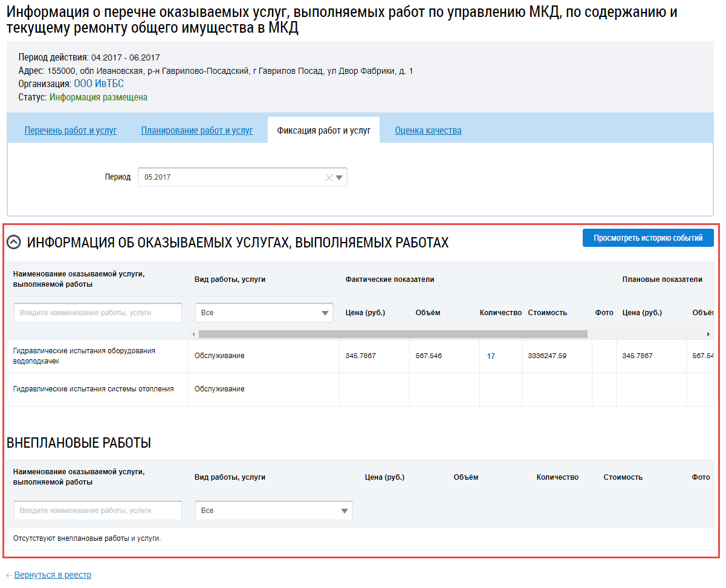Open the Период dropdown list

339,178
